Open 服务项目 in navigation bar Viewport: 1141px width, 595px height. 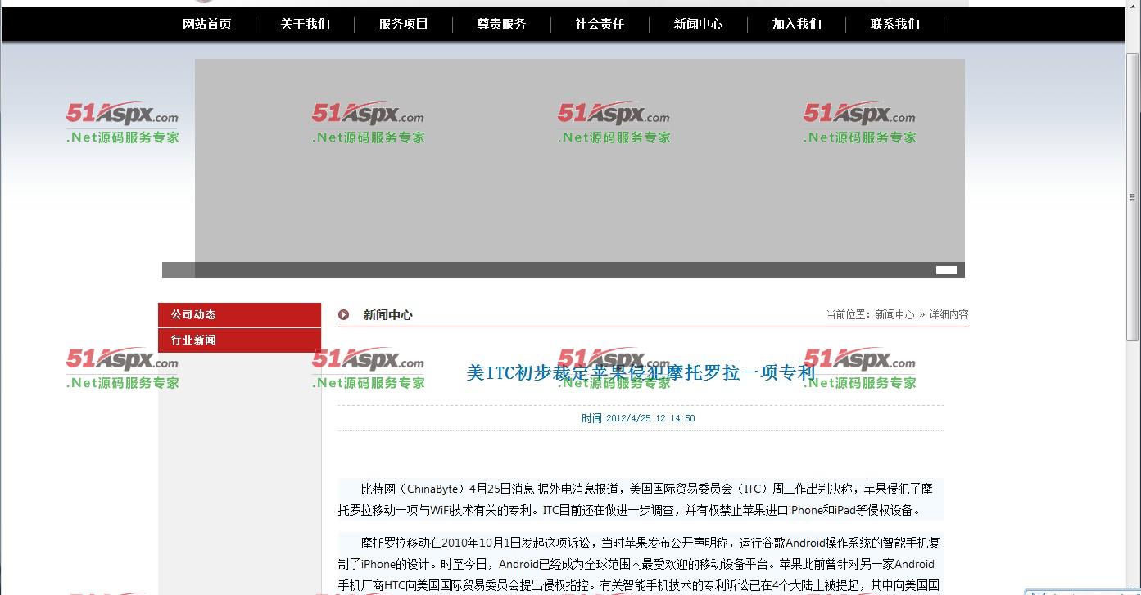404,25
